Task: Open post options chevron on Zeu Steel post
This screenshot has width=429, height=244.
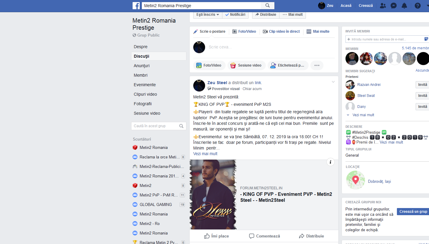Action: coord(333,82)
